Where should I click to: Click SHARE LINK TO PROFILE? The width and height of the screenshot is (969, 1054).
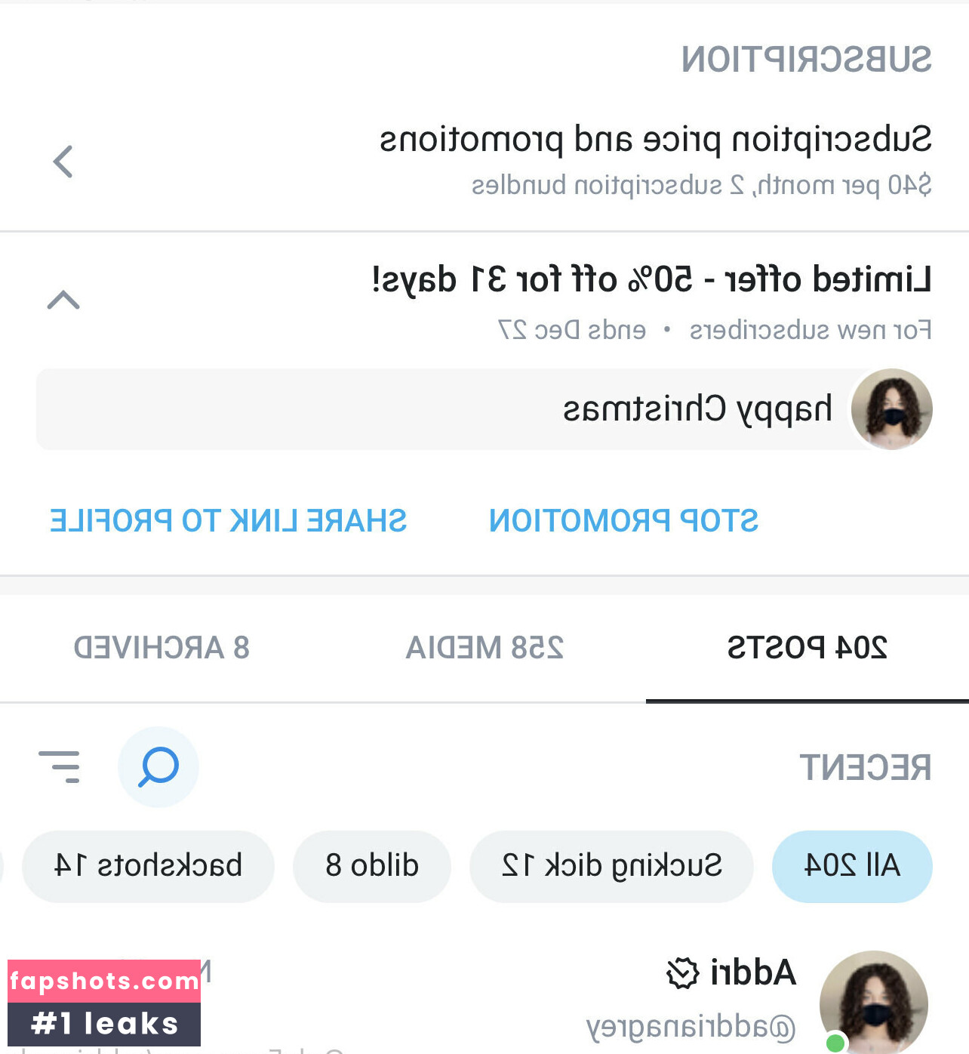(228, 520)
